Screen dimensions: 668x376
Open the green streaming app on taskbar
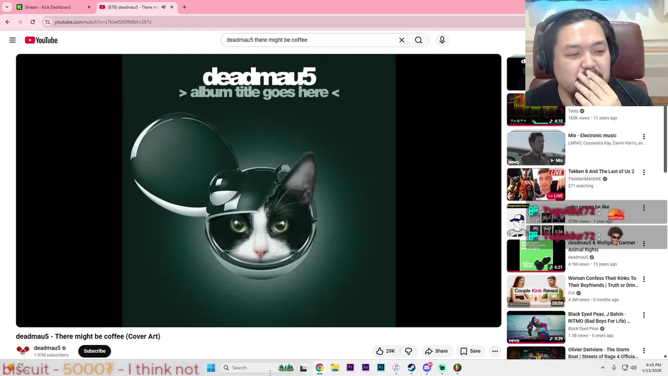(442, 368)
